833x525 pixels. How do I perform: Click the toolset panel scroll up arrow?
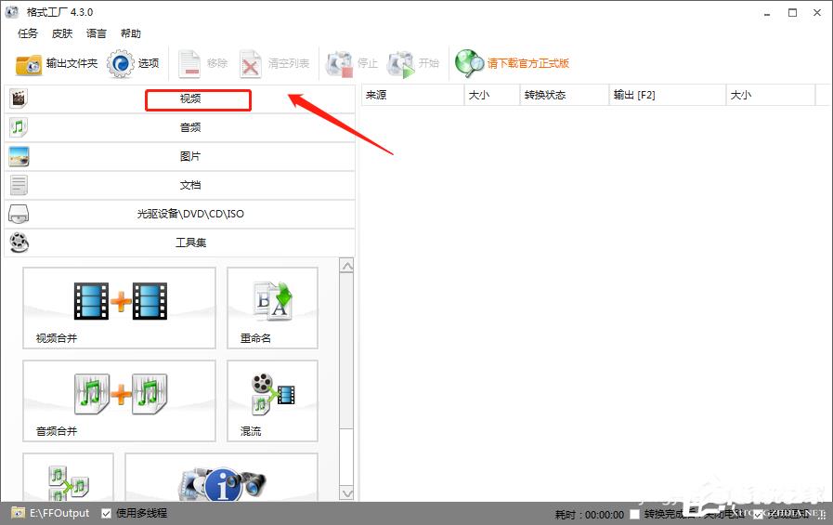click(346, 266)
